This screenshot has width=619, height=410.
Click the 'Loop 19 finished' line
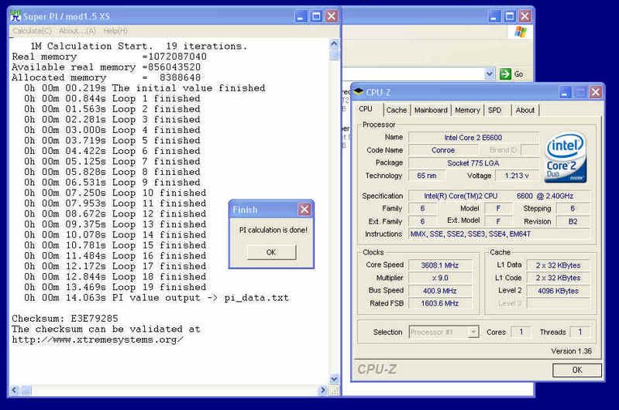115,287
